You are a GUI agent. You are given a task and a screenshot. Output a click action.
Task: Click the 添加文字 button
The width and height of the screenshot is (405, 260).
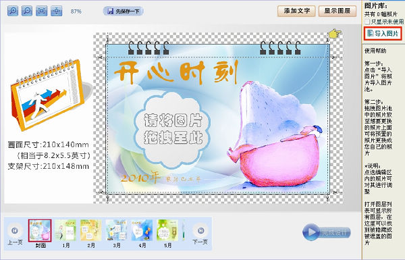(x=296, y=11)
